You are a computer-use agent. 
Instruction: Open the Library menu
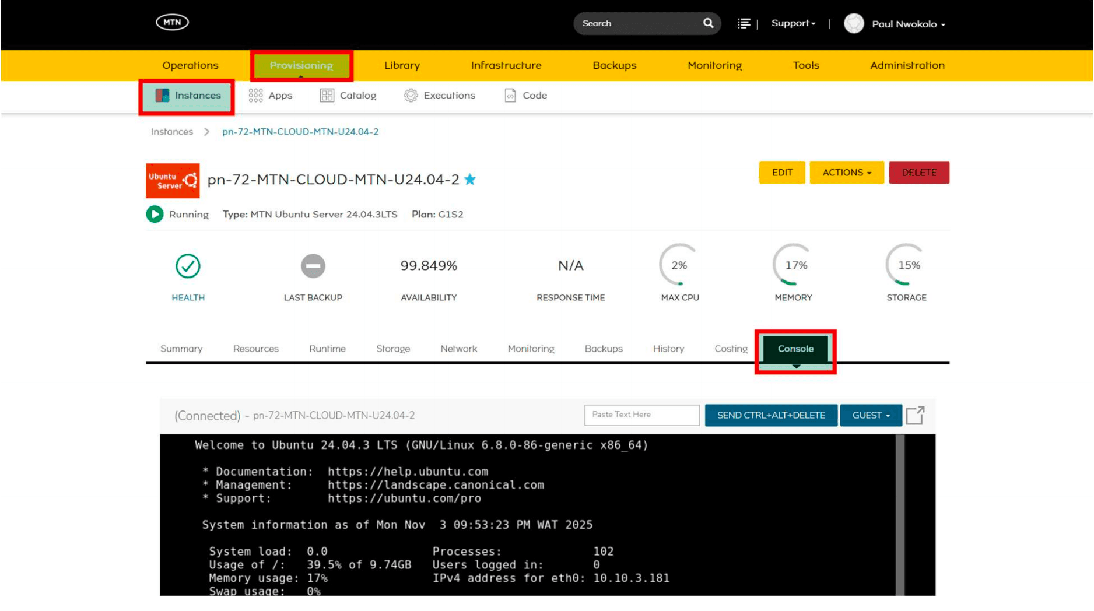402,65
